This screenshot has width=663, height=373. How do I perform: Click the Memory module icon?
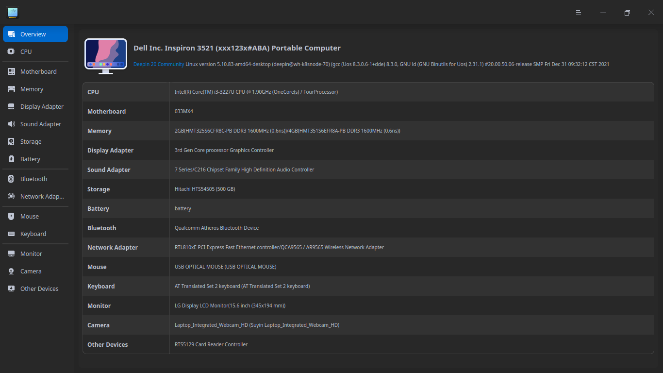11,89
